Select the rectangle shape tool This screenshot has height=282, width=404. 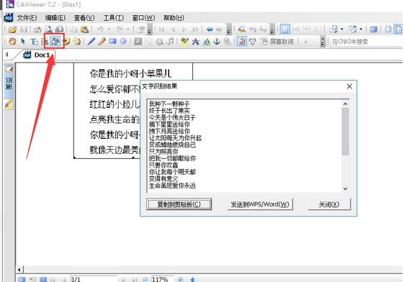point(112,41)
